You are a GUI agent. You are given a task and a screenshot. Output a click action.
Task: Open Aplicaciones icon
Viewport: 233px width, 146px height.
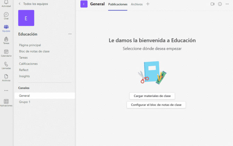click(6, 102)
